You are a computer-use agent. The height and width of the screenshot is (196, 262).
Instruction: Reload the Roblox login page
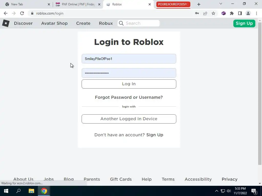[x=22, y=13]
